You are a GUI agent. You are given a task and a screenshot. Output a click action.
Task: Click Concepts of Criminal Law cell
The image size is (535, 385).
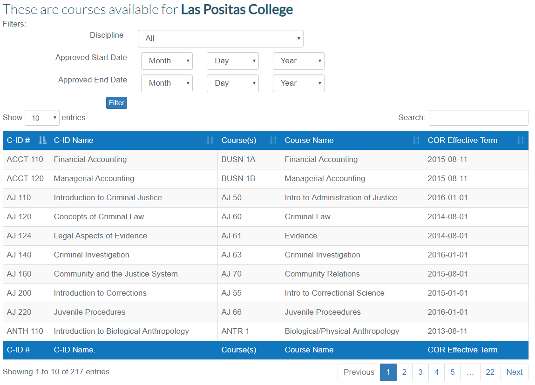(x=134, y=217)
